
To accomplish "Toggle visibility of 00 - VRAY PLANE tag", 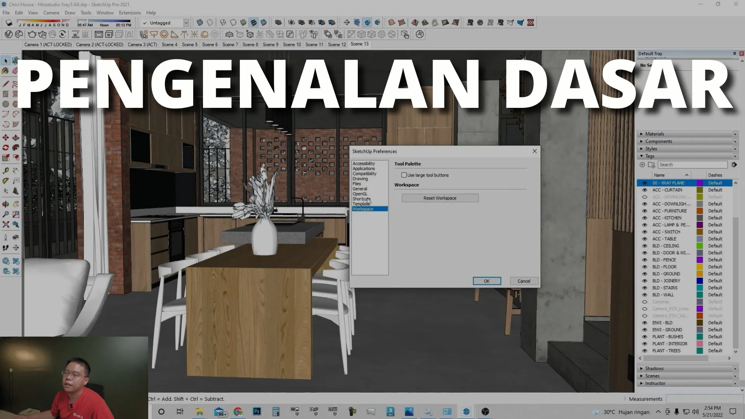I will click(x=645, y=183).
